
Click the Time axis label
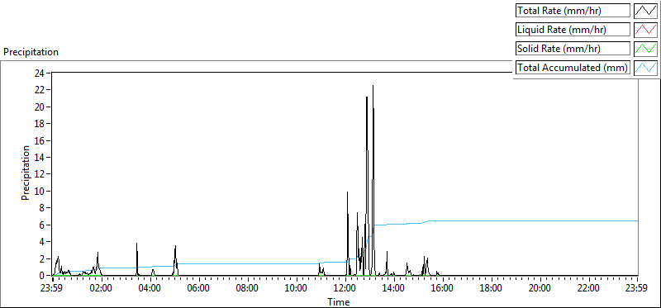click(338, 302)
